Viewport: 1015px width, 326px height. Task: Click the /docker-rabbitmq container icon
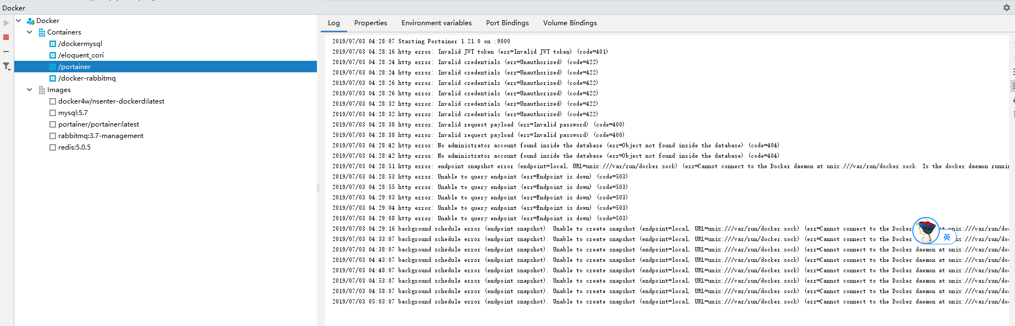point(53,78)
